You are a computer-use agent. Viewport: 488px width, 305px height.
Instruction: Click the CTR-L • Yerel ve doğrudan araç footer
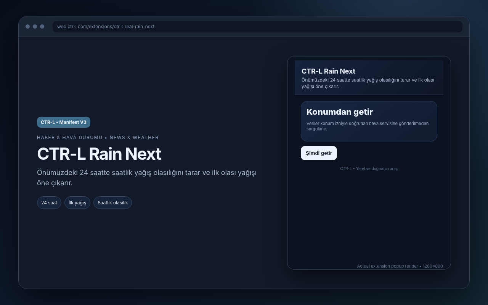coord(369,169)
